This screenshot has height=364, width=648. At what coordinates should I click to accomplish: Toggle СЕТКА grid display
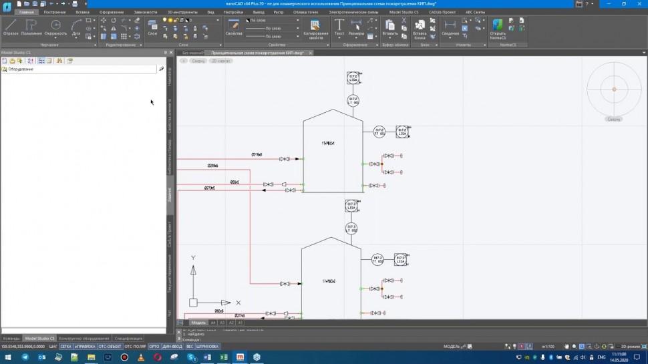click(65, 347)
